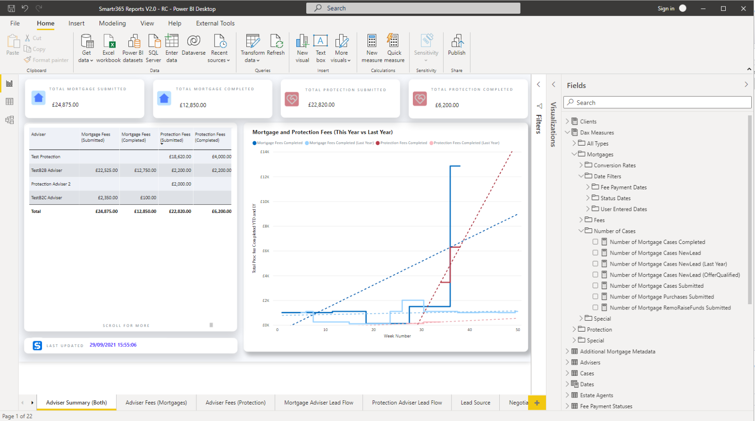The height and width of the screenshot is (421, 755).
Task: Expand Conversion Rates folder
Action: click(581, 165)
